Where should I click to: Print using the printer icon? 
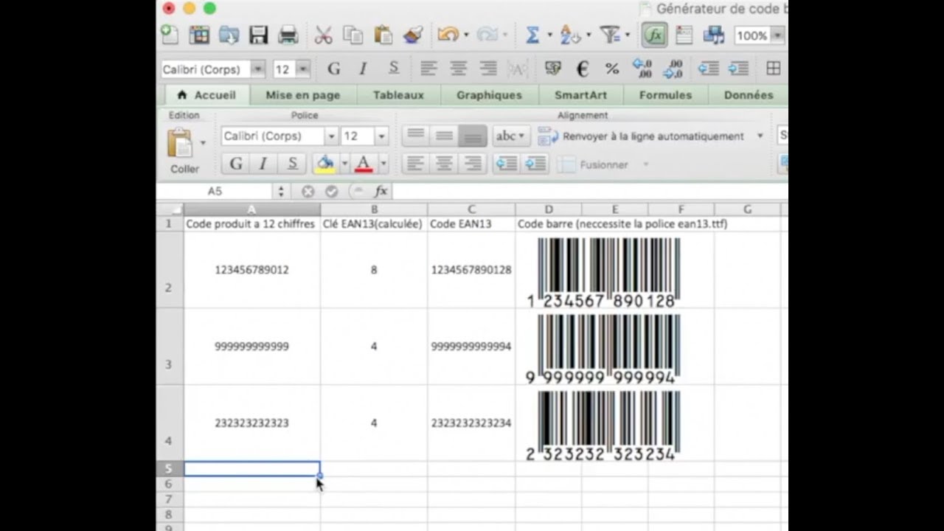point(288,35)
